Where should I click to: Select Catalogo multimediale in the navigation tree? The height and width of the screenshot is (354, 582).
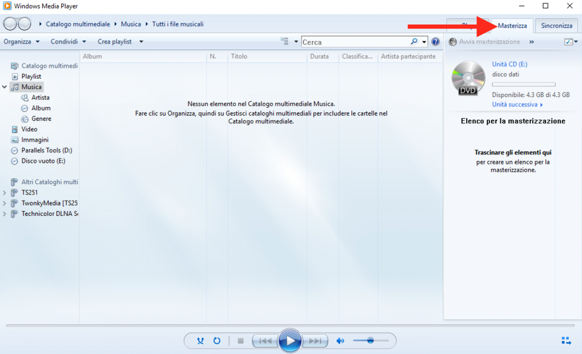[x=44, y=66]
